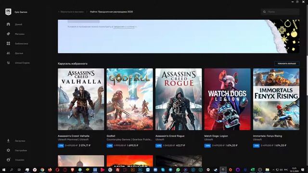The image size is (308, 173).
Task: Click the Show More button
Action: [x=287, y=63]
